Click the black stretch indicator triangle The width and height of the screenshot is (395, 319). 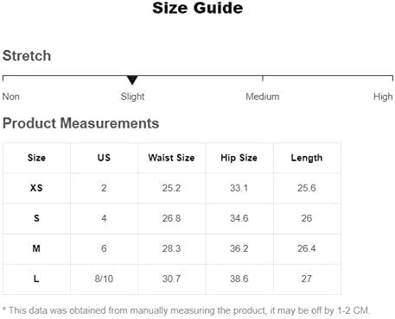pos(132,80)
